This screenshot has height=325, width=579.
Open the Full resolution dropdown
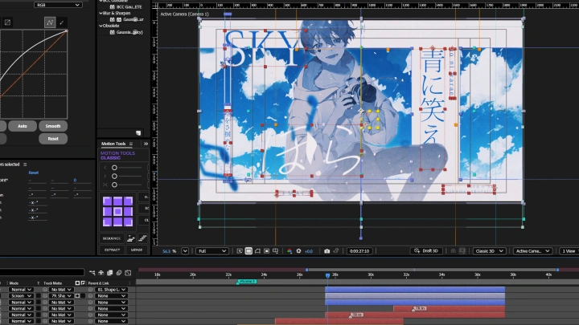pos(212,251)
